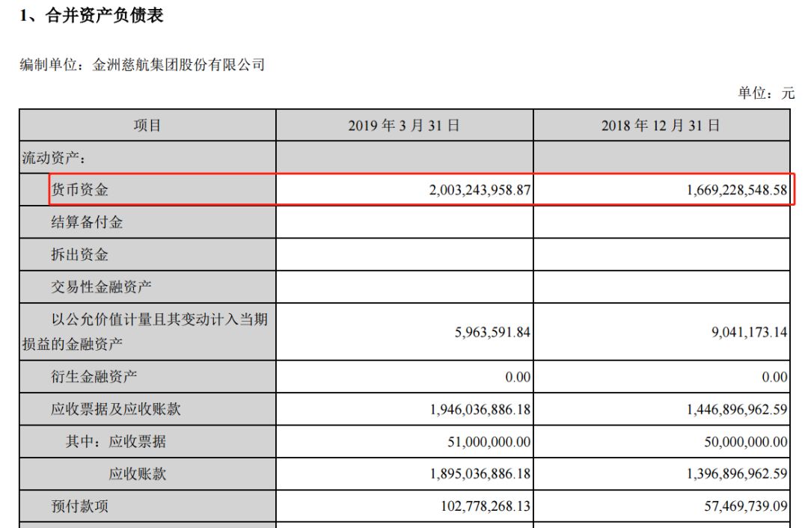808x528 pixels.
Task: Click the value 9,041,173.14
Action: (x=749, y=332)
